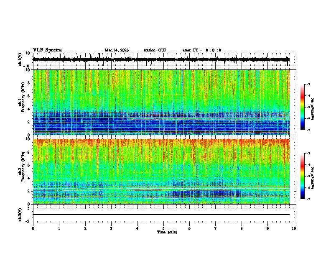Click the time axis tick label "1"

click(x=59, y=228)
